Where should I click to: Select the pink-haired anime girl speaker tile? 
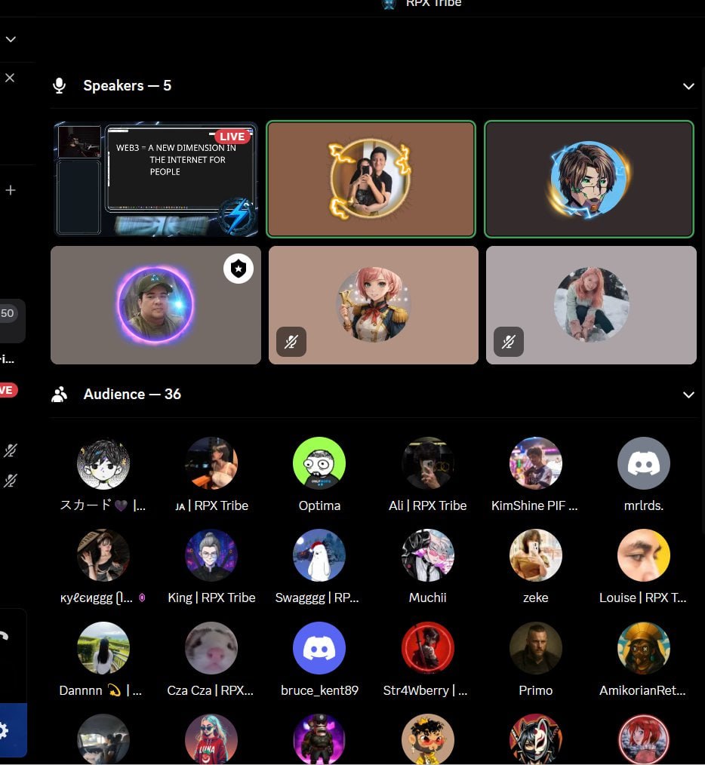(x=374, y=305)
